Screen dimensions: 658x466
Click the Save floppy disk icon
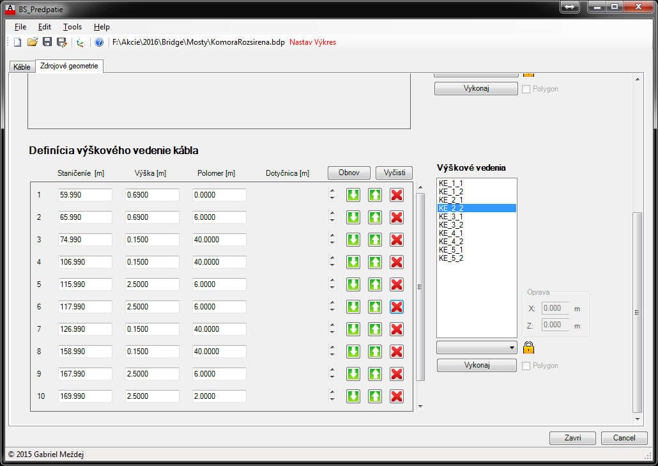pyautogui.click(x=47, y=42)
